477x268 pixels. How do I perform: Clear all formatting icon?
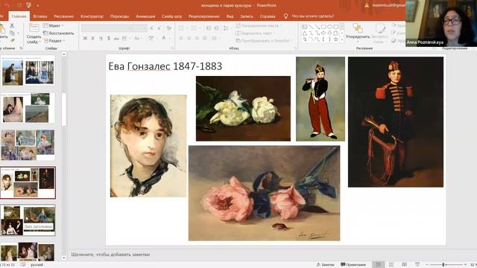click(x=169, y=28)
